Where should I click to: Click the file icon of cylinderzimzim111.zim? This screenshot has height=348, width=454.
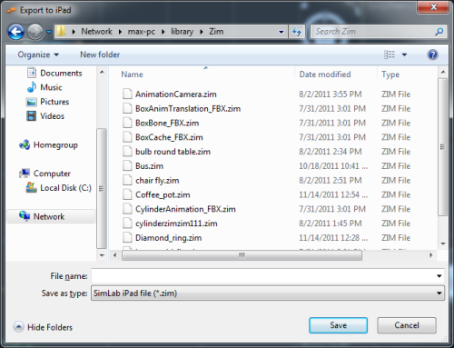(127, 224)
